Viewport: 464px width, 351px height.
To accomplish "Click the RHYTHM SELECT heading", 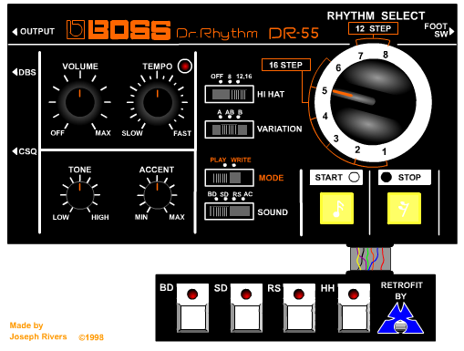I will [x=376, y=15].
